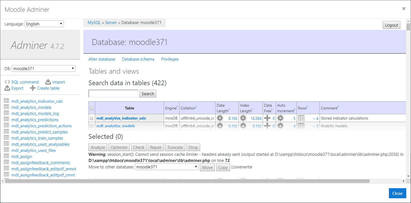Screen dimensions: 411x203
Task: Click Index Length gear icon for mdl_analytics_indicator_calc
Action: 243,118
